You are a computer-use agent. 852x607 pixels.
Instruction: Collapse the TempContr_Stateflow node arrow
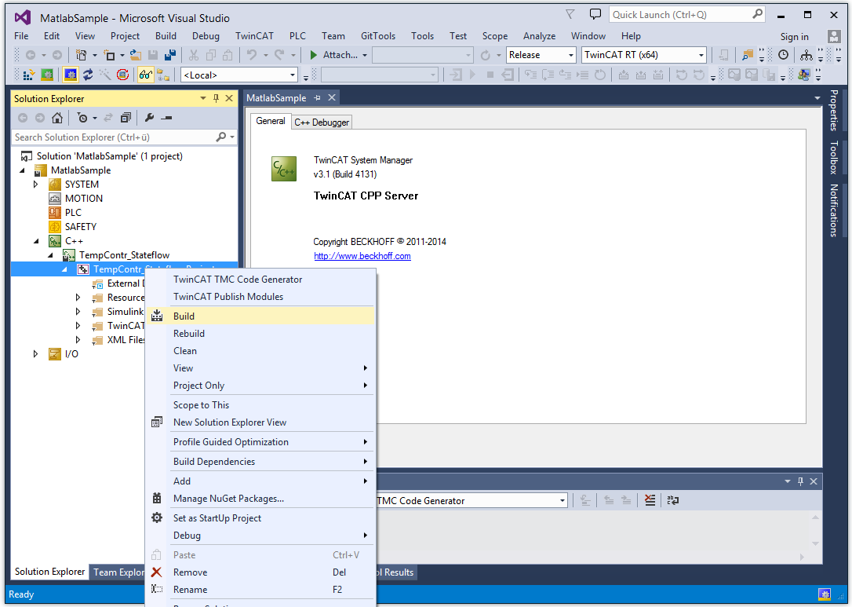coord(50,255)
